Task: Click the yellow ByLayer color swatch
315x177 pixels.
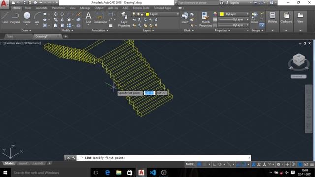Action: pos(222,14)
